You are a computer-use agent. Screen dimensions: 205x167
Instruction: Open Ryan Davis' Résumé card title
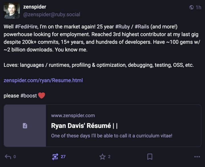point(84,126)
